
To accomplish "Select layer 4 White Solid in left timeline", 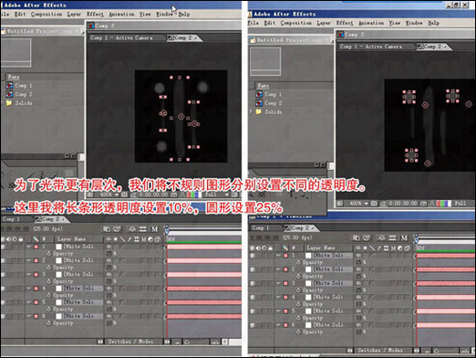I will [x=78, y=288].
